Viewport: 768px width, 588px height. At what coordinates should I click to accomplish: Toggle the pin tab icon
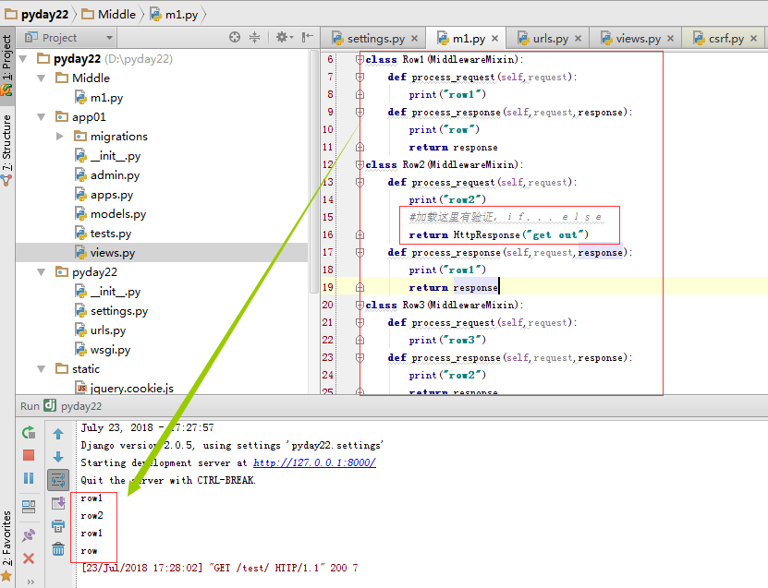[29, 534]
